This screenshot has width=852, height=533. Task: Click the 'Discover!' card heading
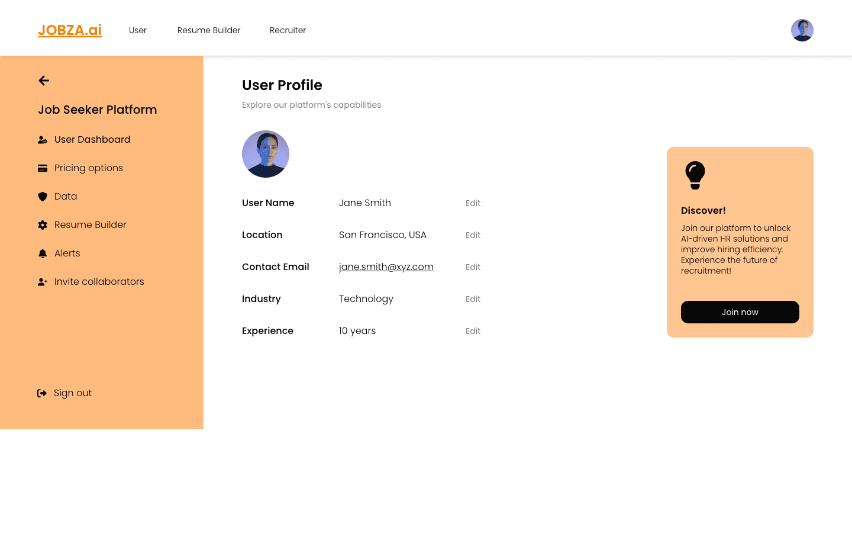[x=703, y=211]
